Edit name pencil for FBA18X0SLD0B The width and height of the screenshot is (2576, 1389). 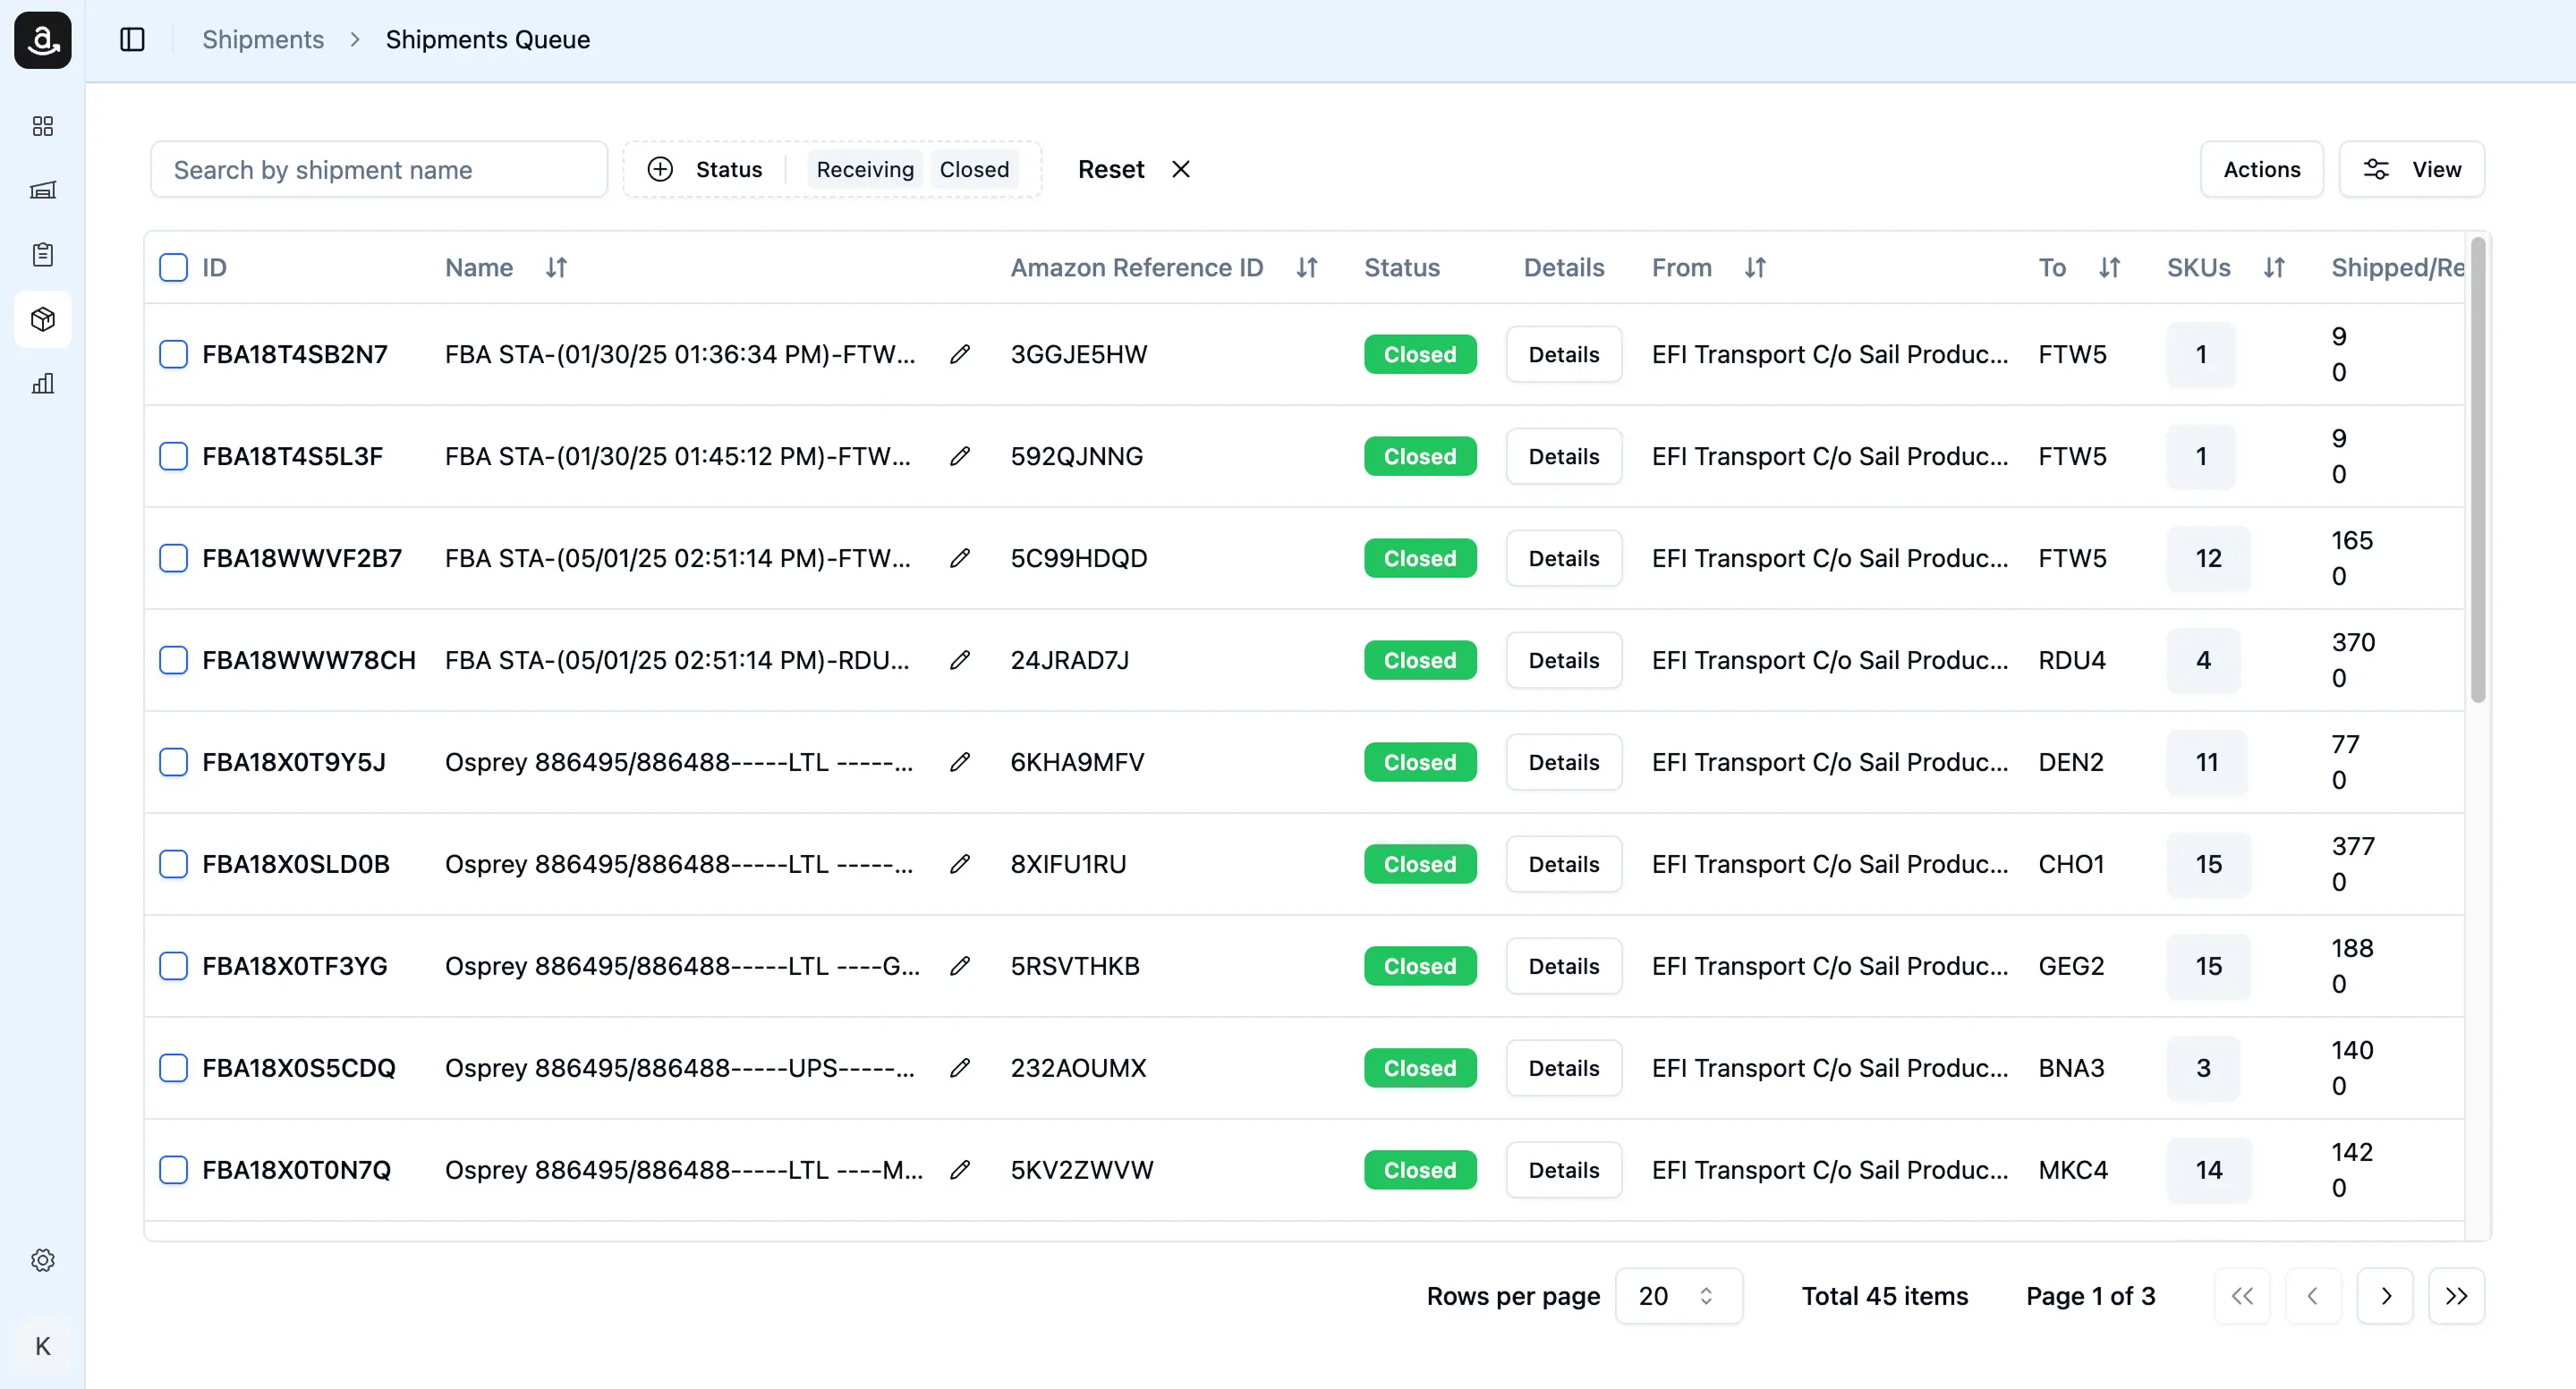(960, 864)
